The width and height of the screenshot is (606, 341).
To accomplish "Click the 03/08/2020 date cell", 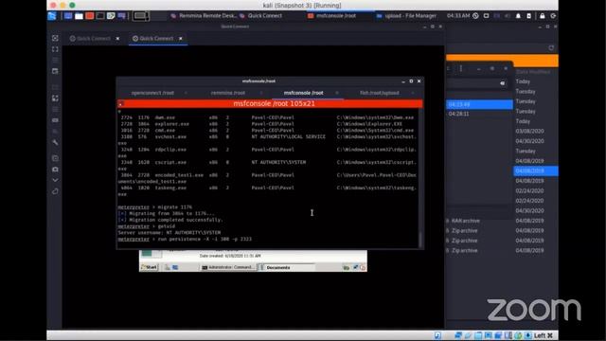I will point(529,131).
